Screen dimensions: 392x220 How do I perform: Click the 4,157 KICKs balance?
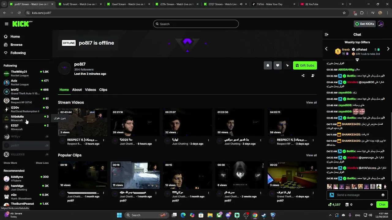[334, 204]
